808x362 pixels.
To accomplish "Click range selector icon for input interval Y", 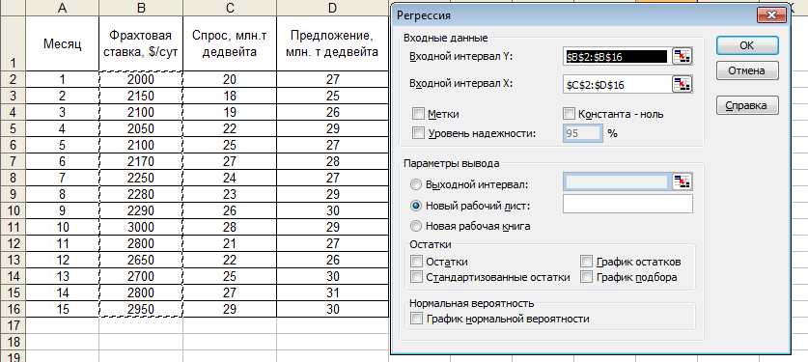I will point(683,57).
